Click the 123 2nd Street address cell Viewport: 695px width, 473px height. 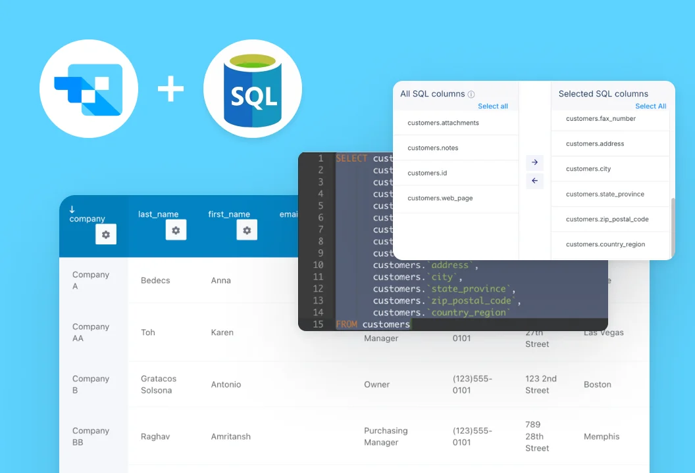click(x=541, y=384)
